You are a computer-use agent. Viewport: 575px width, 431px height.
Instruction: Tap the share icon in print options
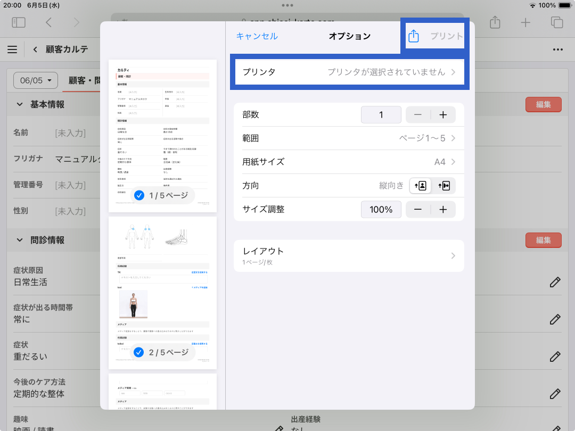pyautogui.click(x=413, y=36)
